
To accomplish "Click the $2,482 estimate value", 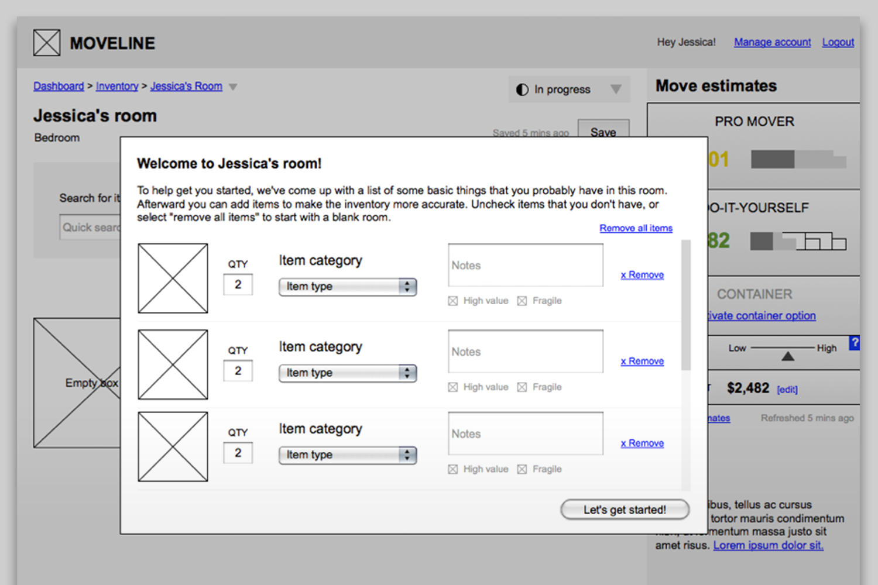I will pos(748,388).
